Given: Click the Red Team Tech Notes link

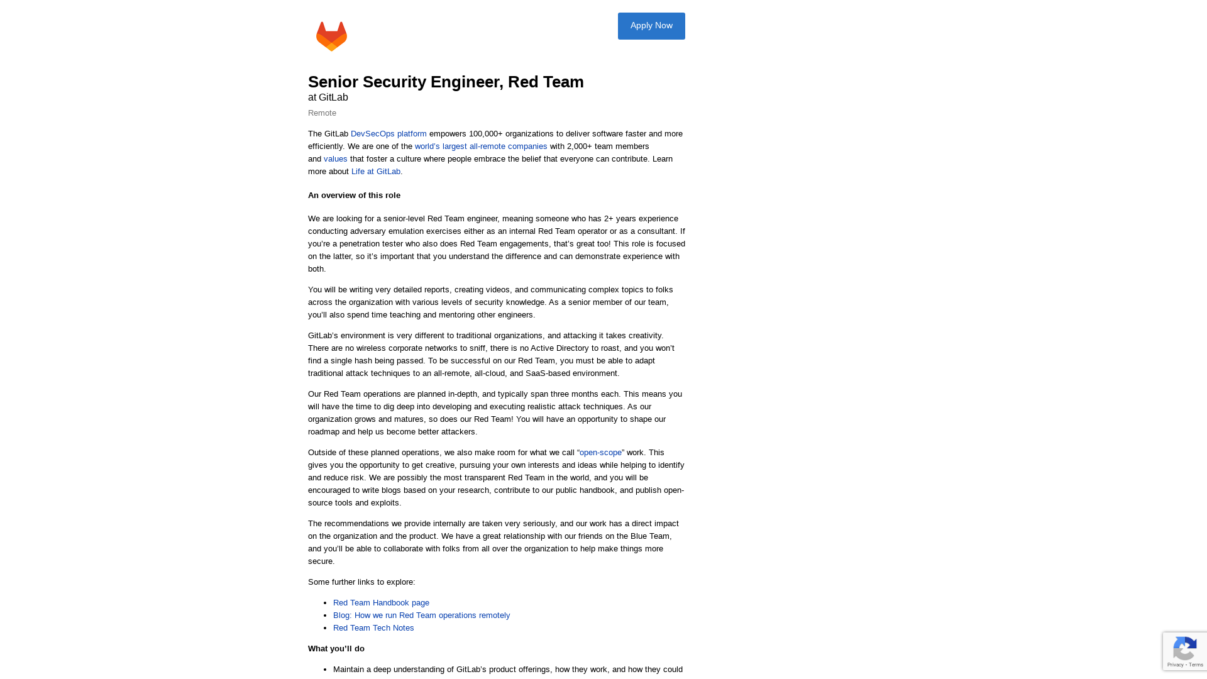Looking at the screenshot, I should click(x=373, y=627).
